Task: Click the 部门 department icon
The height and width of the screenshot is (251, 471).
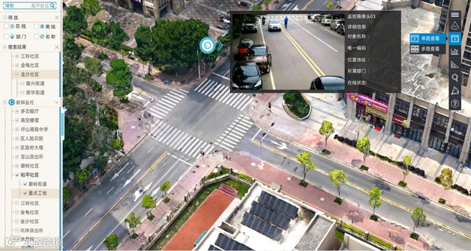Action: 12,36
